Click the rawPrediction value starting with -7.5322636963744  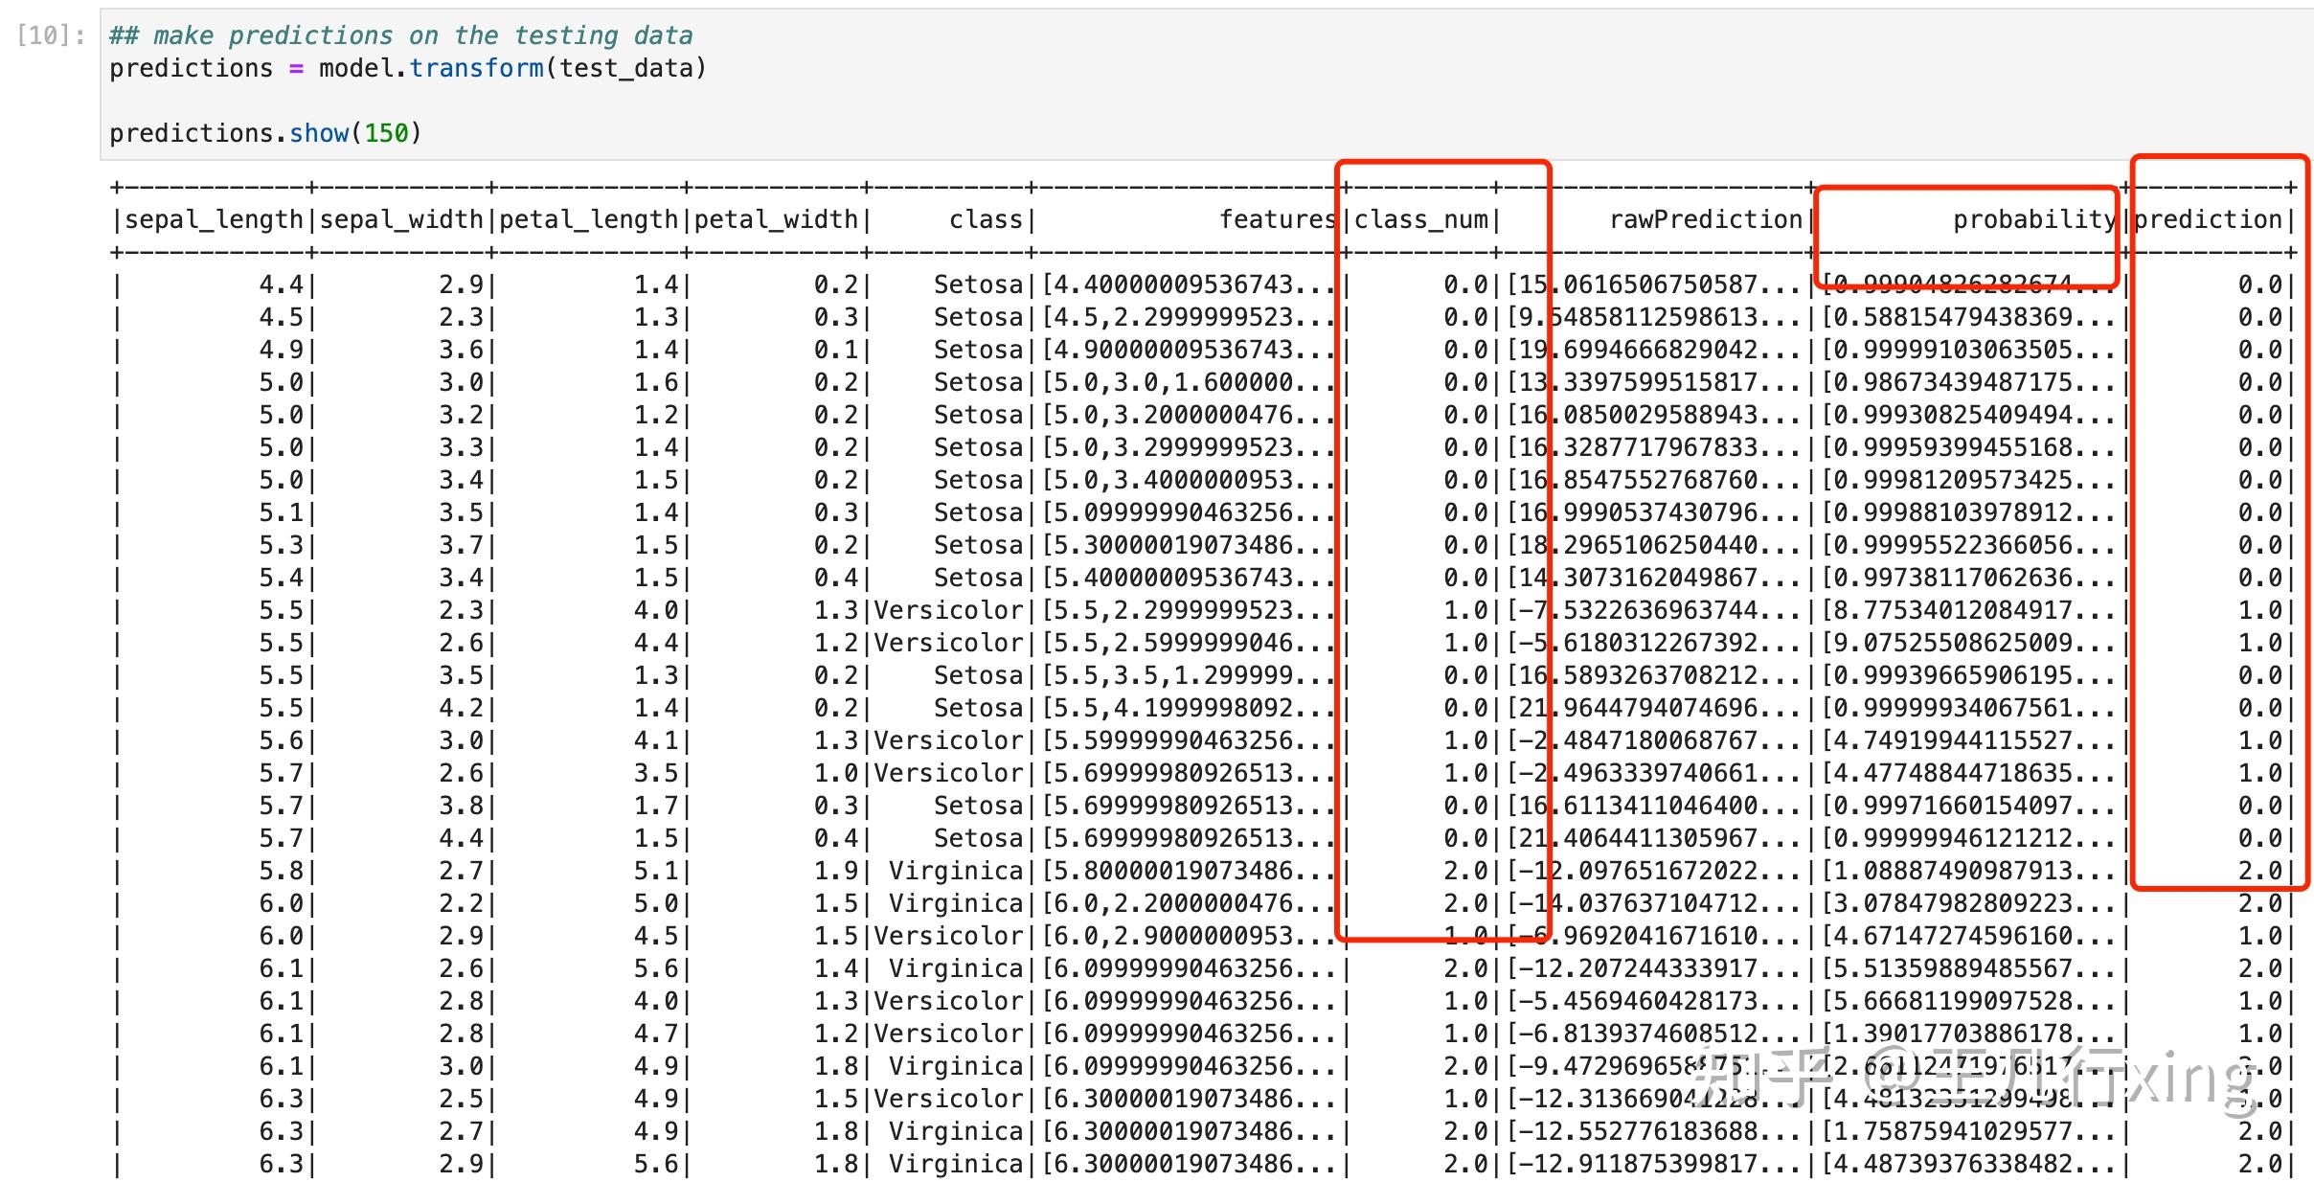[x=1653, y=610]
